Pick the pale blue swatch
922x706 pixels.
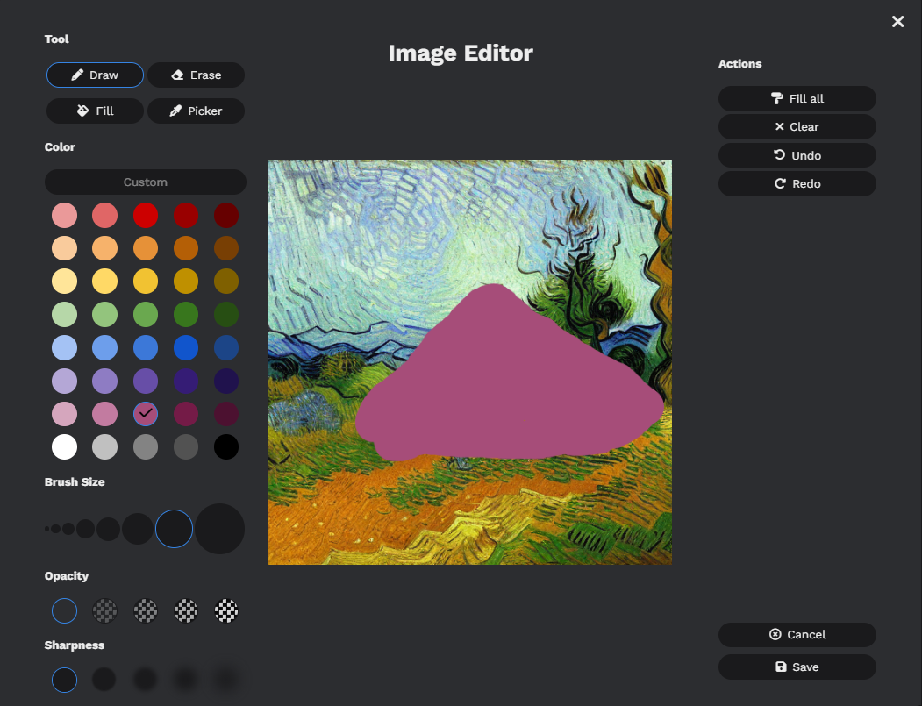pos(65,347)
